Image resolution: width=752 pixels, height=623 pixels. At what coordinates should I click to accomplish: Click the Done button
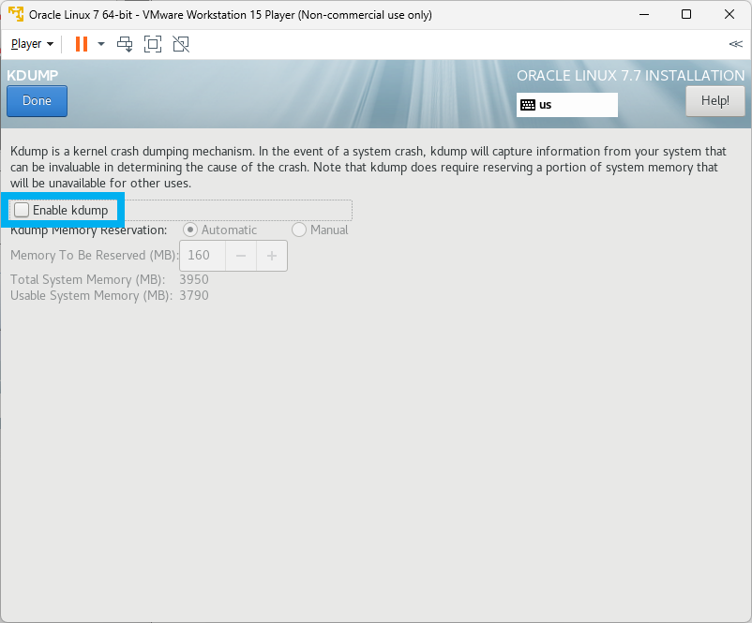[37, 101]
